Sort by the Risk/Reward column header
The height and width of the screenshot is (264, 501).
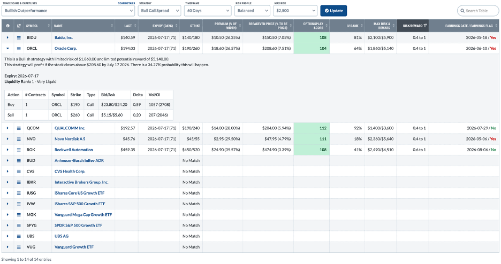413,26
